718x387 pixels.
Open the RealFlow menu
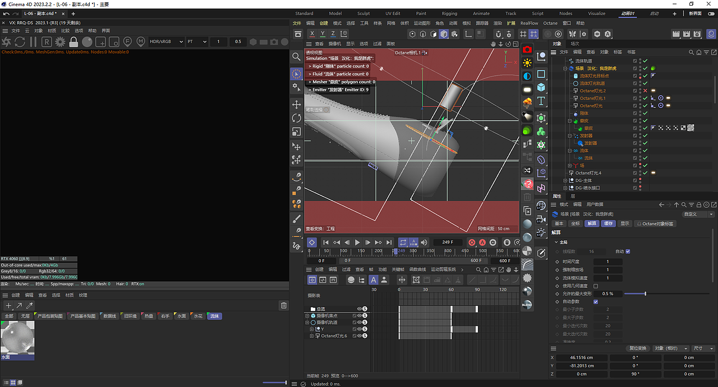coord(529,23)
